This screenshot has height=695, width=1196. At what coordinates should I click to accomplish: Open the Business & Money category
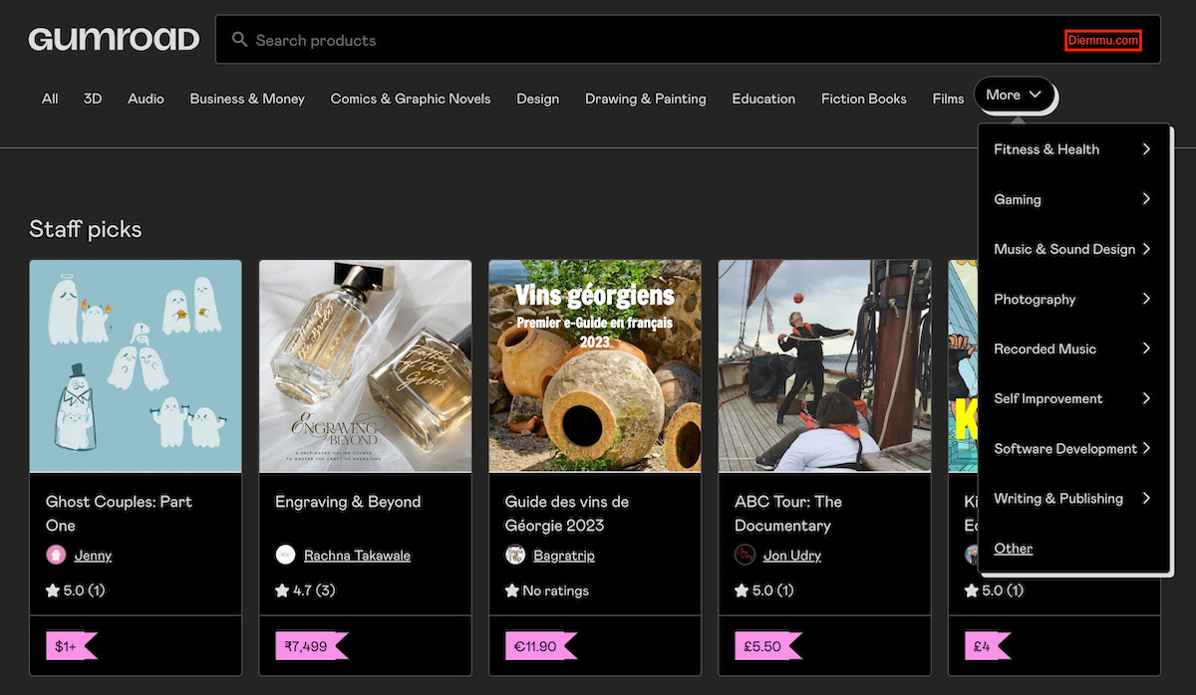coord(247,99)
